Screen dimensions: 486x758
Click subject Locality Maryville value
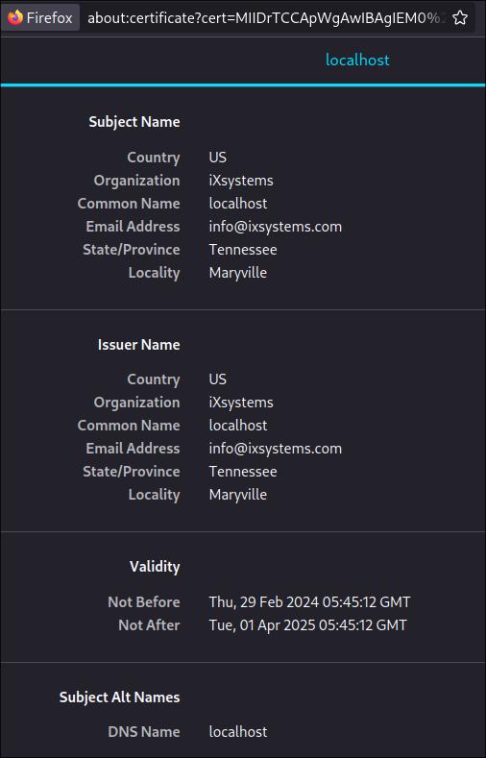[237, 273]
